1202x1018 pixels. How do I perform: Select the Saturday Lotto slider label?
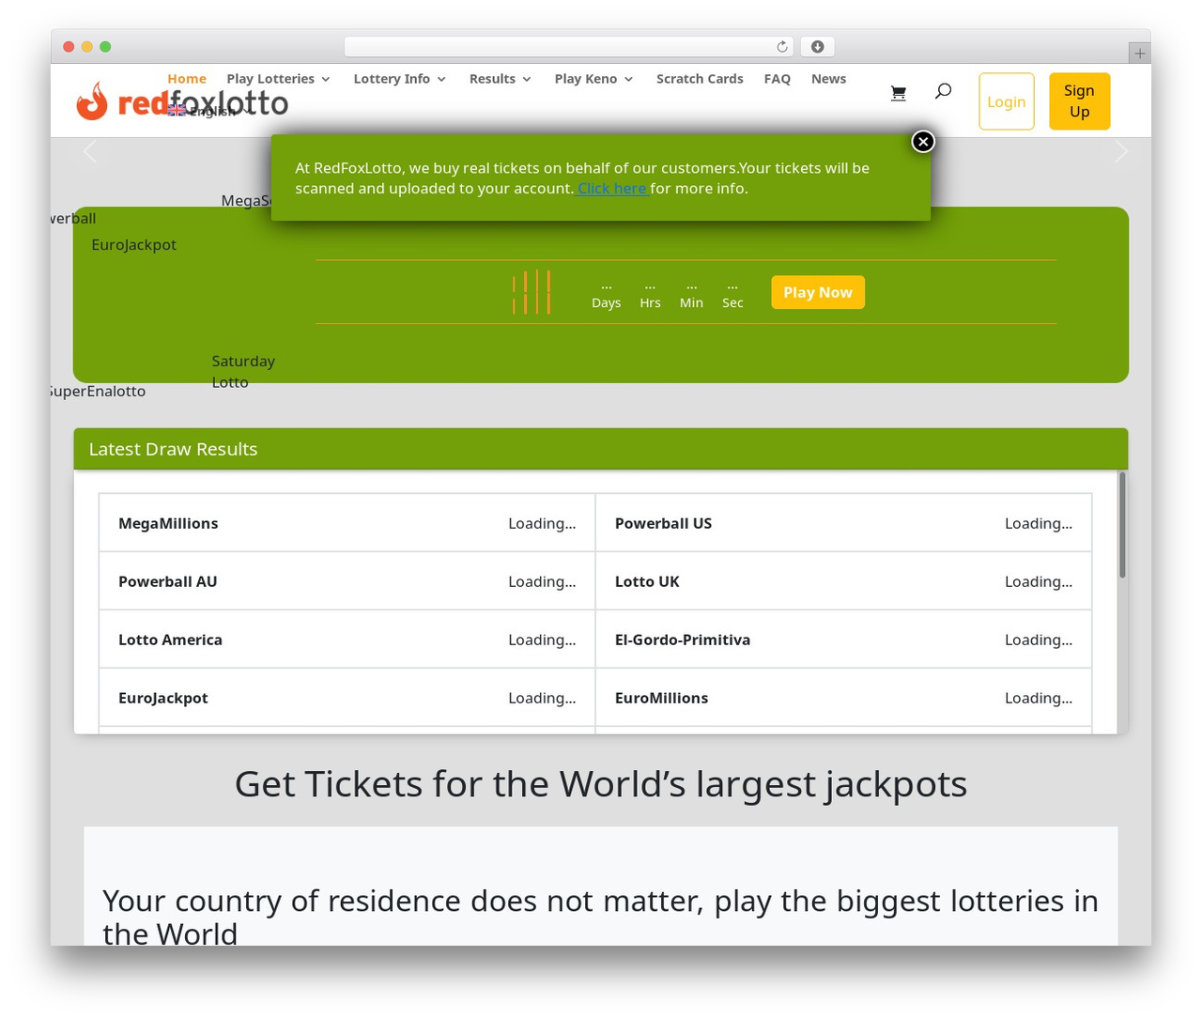243,372
